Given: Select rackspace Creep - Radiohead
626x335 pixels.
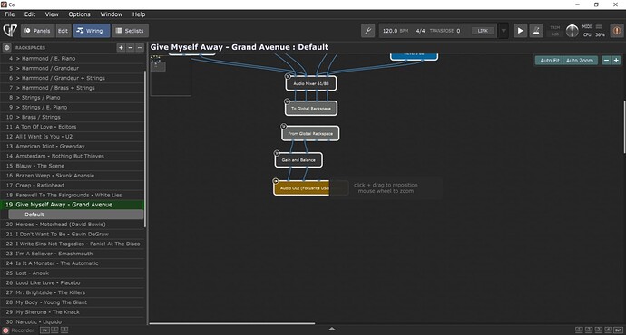Looking at the screenshot, I should click(x=73, y=186).
